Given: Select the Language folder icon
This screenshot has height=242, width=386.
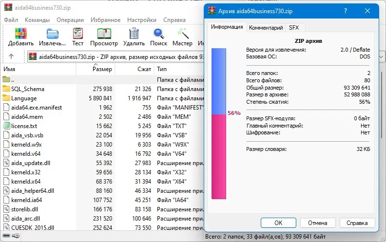Looking at the screenshot, I should [6, 98].
